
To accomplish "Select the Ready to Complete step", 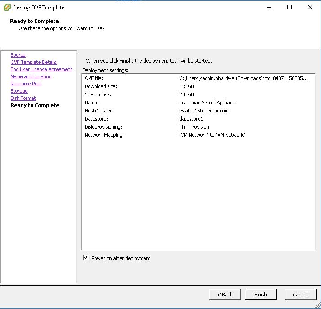I will [x=35, y=105].
